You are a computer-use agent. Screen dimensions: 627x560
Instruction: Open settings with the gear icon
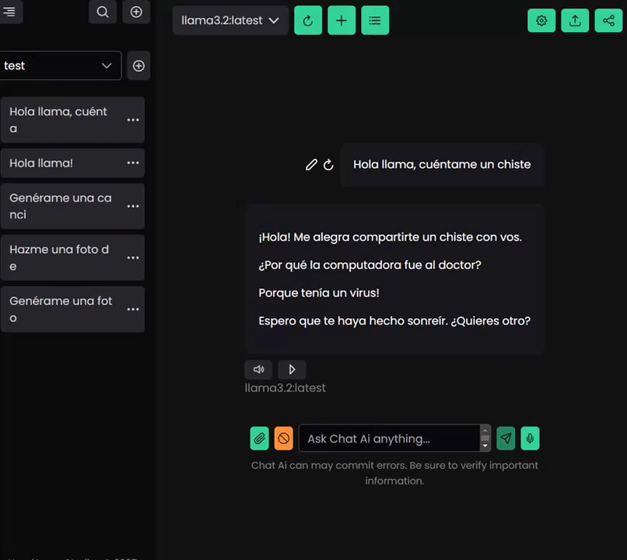(541, 21)
